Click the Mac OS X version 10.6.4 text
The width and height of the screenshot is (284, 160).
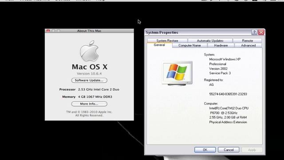point(89,73)
